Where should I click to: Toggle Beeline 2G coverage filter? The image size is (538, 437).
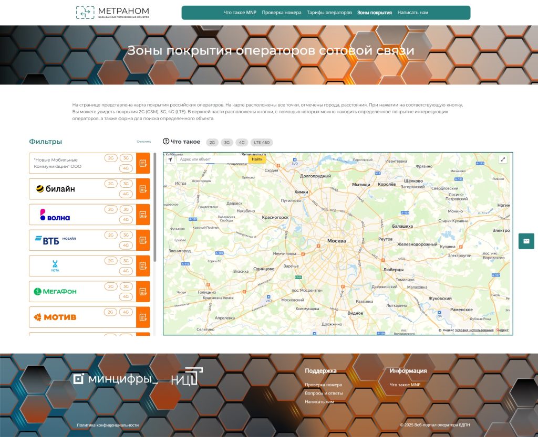tap(111, 184)
